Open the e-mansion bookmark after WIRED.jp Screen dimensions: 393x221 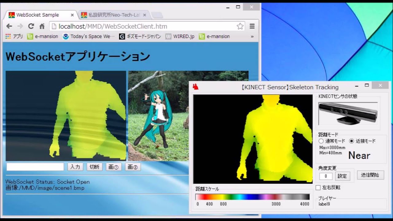coord(214,36)
